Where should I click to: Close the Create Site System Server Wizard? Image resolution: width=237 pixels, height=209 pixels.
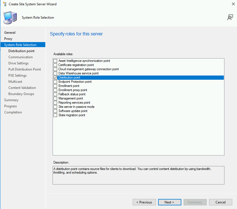point(233,4)
